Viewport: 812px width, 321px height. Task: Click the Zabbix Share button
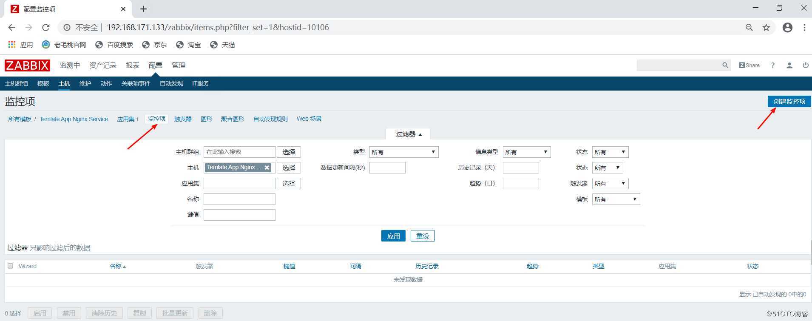click(749, 65)
